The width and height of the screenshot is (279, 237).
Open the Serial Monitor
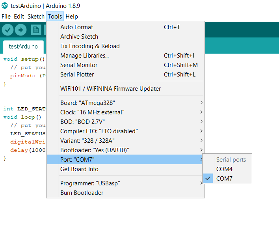pos(125,65)
